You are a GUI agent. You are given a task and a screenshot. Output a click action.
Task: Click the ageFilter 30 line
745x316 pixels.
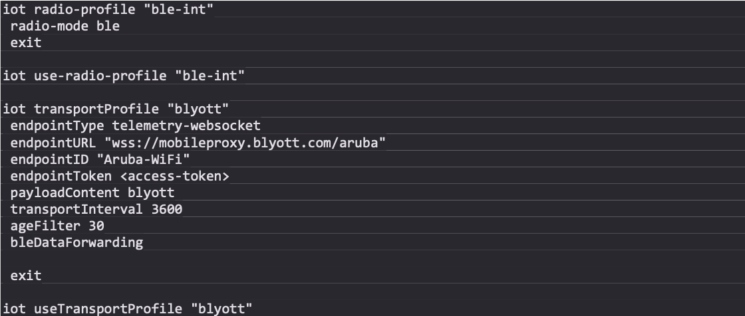coord(57,226)
